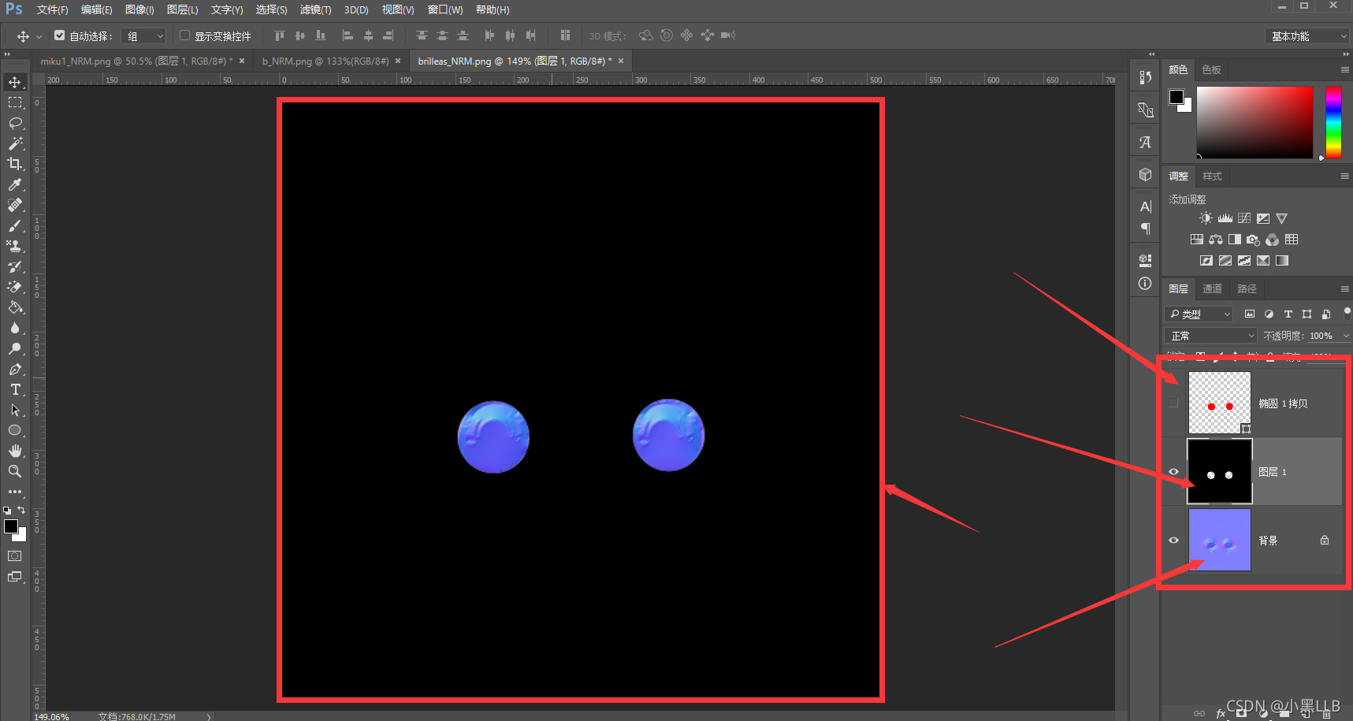Screen dimensions: 1353x721
Task: Add a Curves adjustment
Action: click(x=1244, y=218)
